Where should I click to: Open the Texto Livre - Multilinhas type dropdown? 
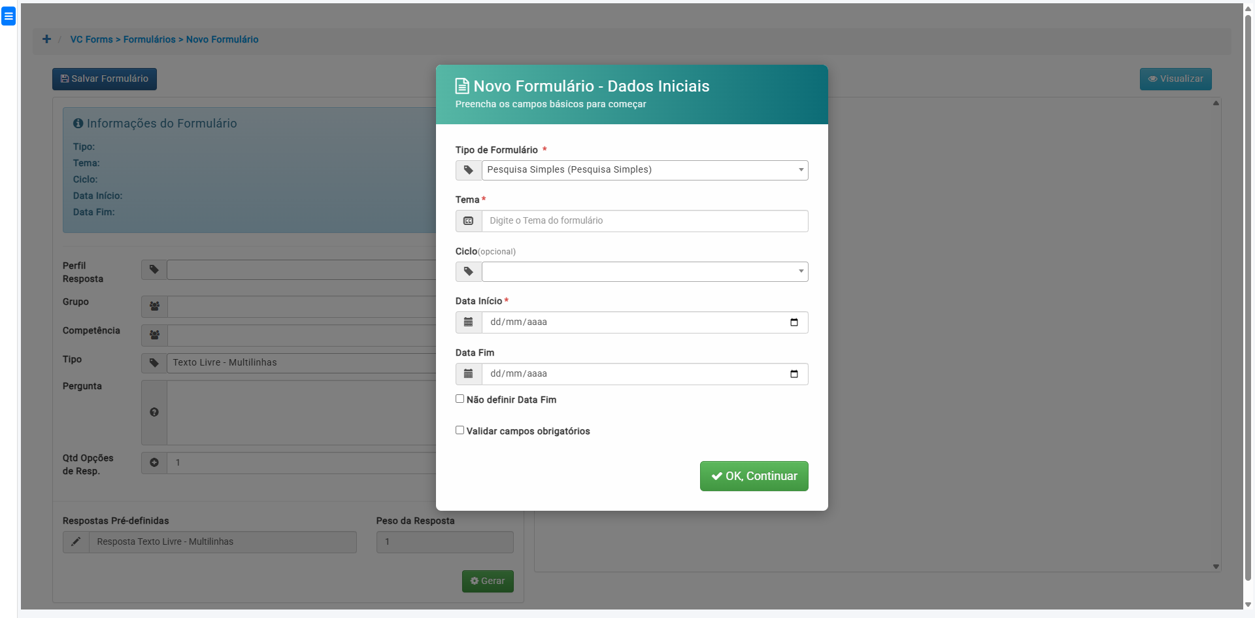[x=301, y=363]
